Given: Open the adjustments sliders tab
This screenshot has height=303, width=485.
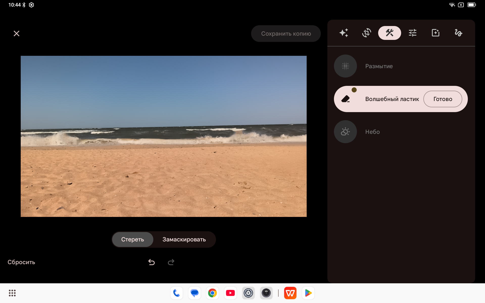Looking at the screenshot, I should click(413, 33).
